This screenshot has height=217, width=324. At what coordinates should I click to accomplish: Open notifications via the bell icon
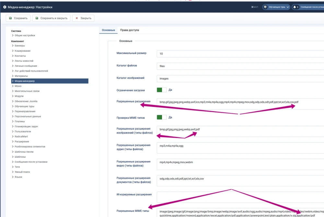(x=295, y=7)
